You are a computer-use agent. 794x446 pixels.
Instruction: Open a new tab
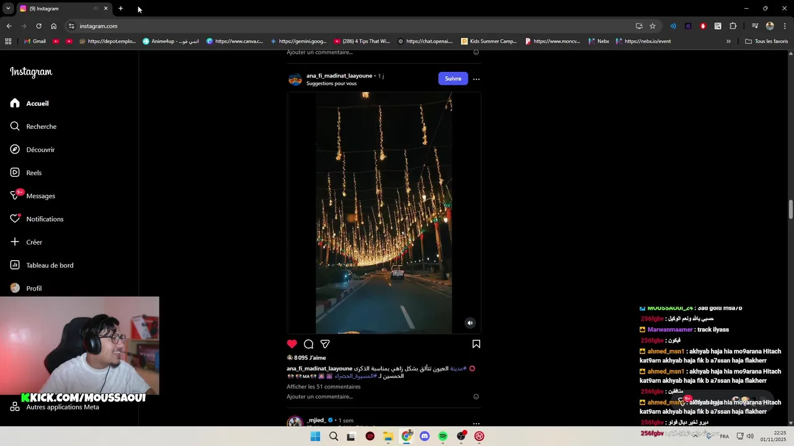(120, 9)
